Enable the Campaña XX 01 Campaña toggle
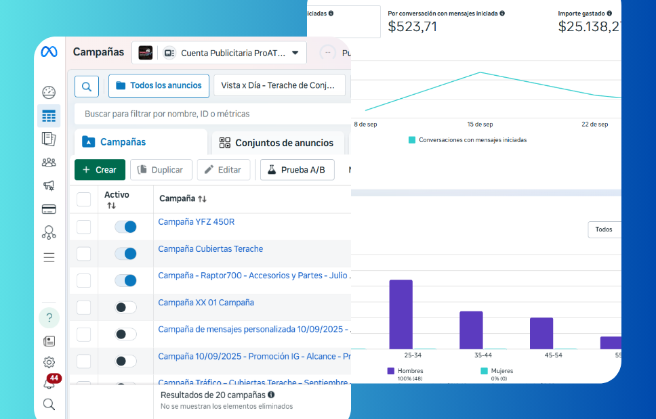Image resolution: width=656 pixels, height=419 pixels. pos(125,307)
